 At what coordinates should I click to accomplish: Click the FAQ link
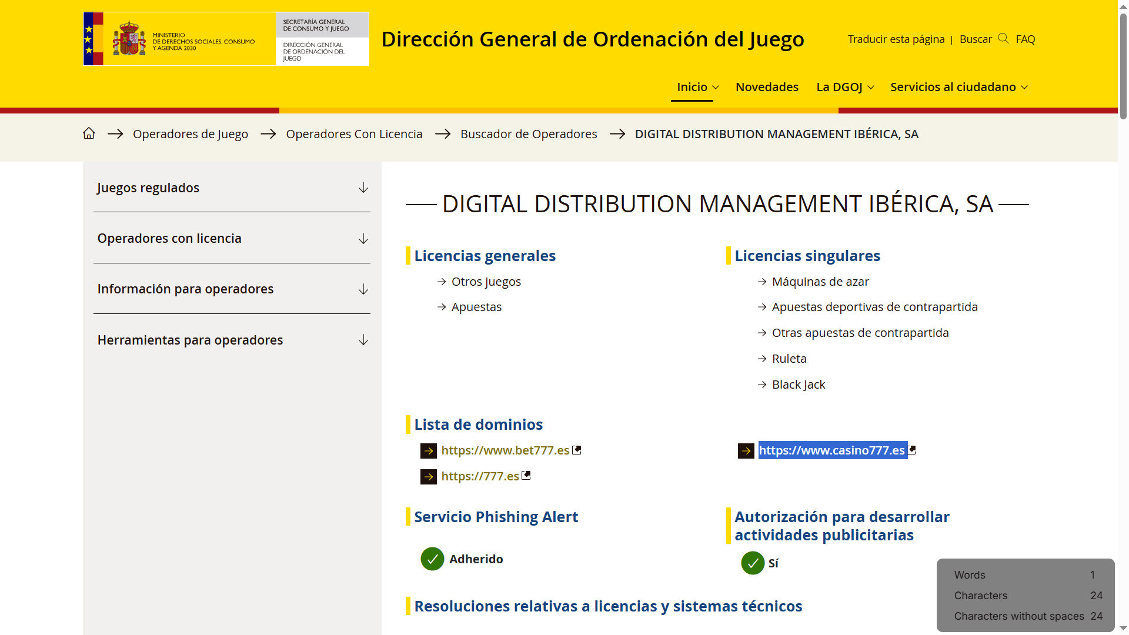[x=1026, y=39]
